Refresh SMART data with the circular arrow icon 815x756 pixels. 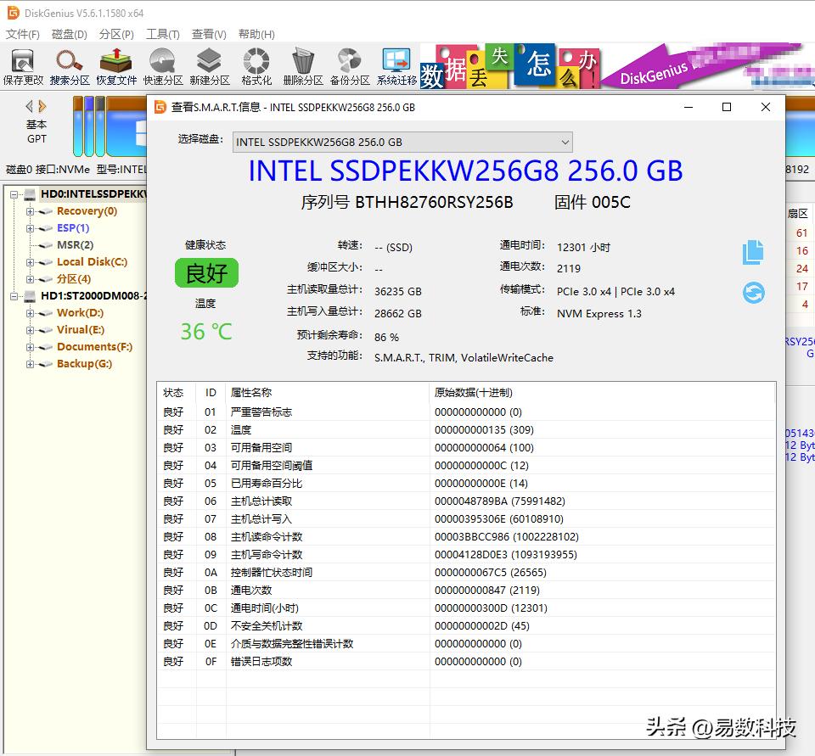click(x=754, y=292)
